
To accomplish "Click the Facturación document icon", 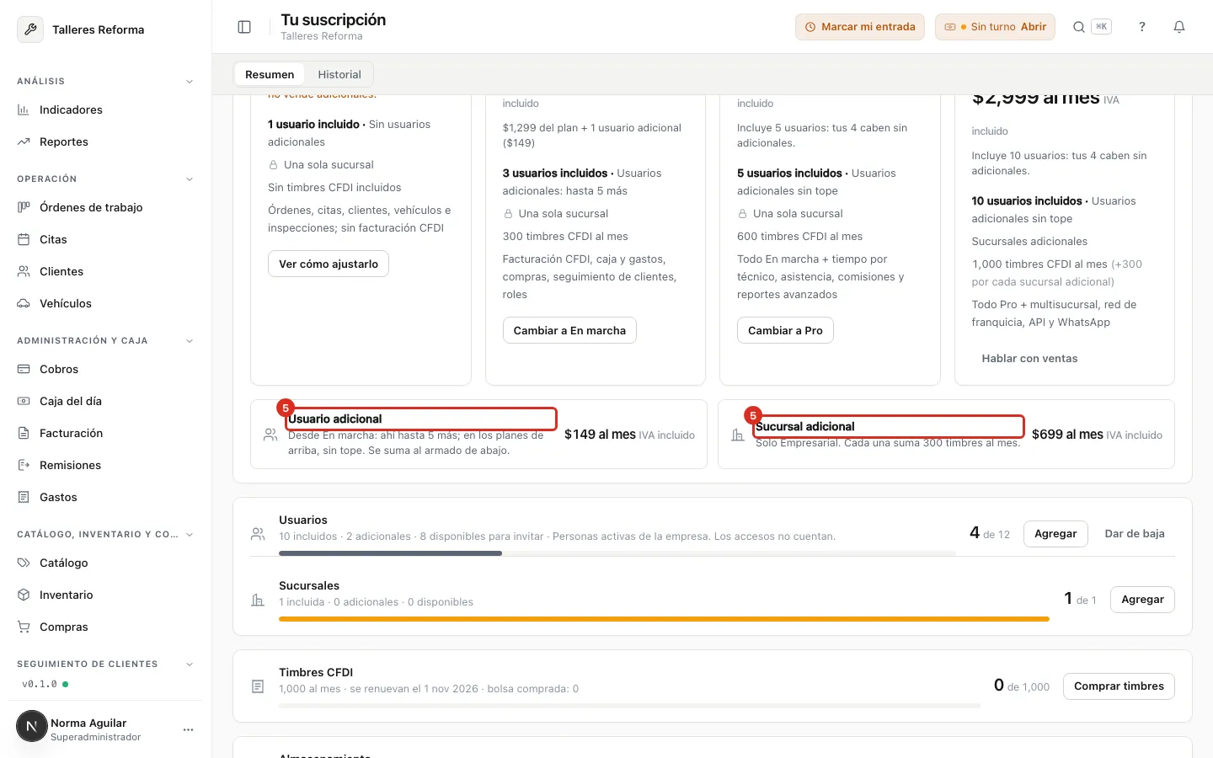I will 24,433.
